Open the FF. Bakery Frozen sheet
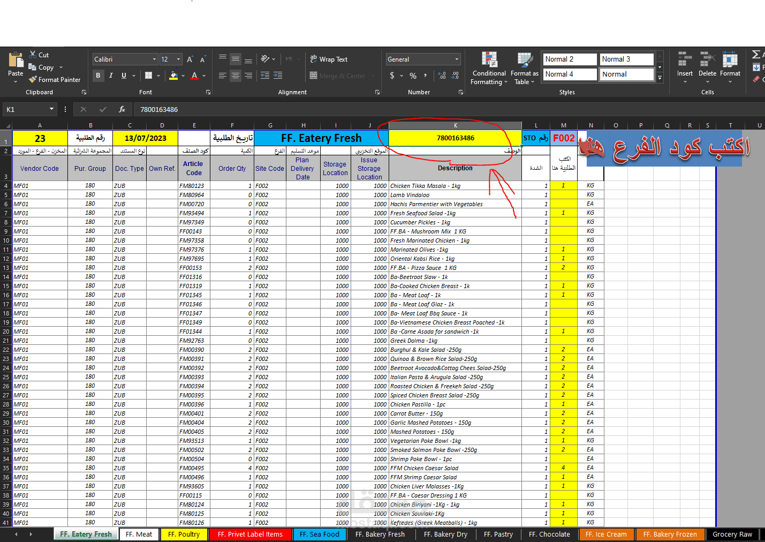The height and width of the screenshot is (542, 765). point(670,535)
